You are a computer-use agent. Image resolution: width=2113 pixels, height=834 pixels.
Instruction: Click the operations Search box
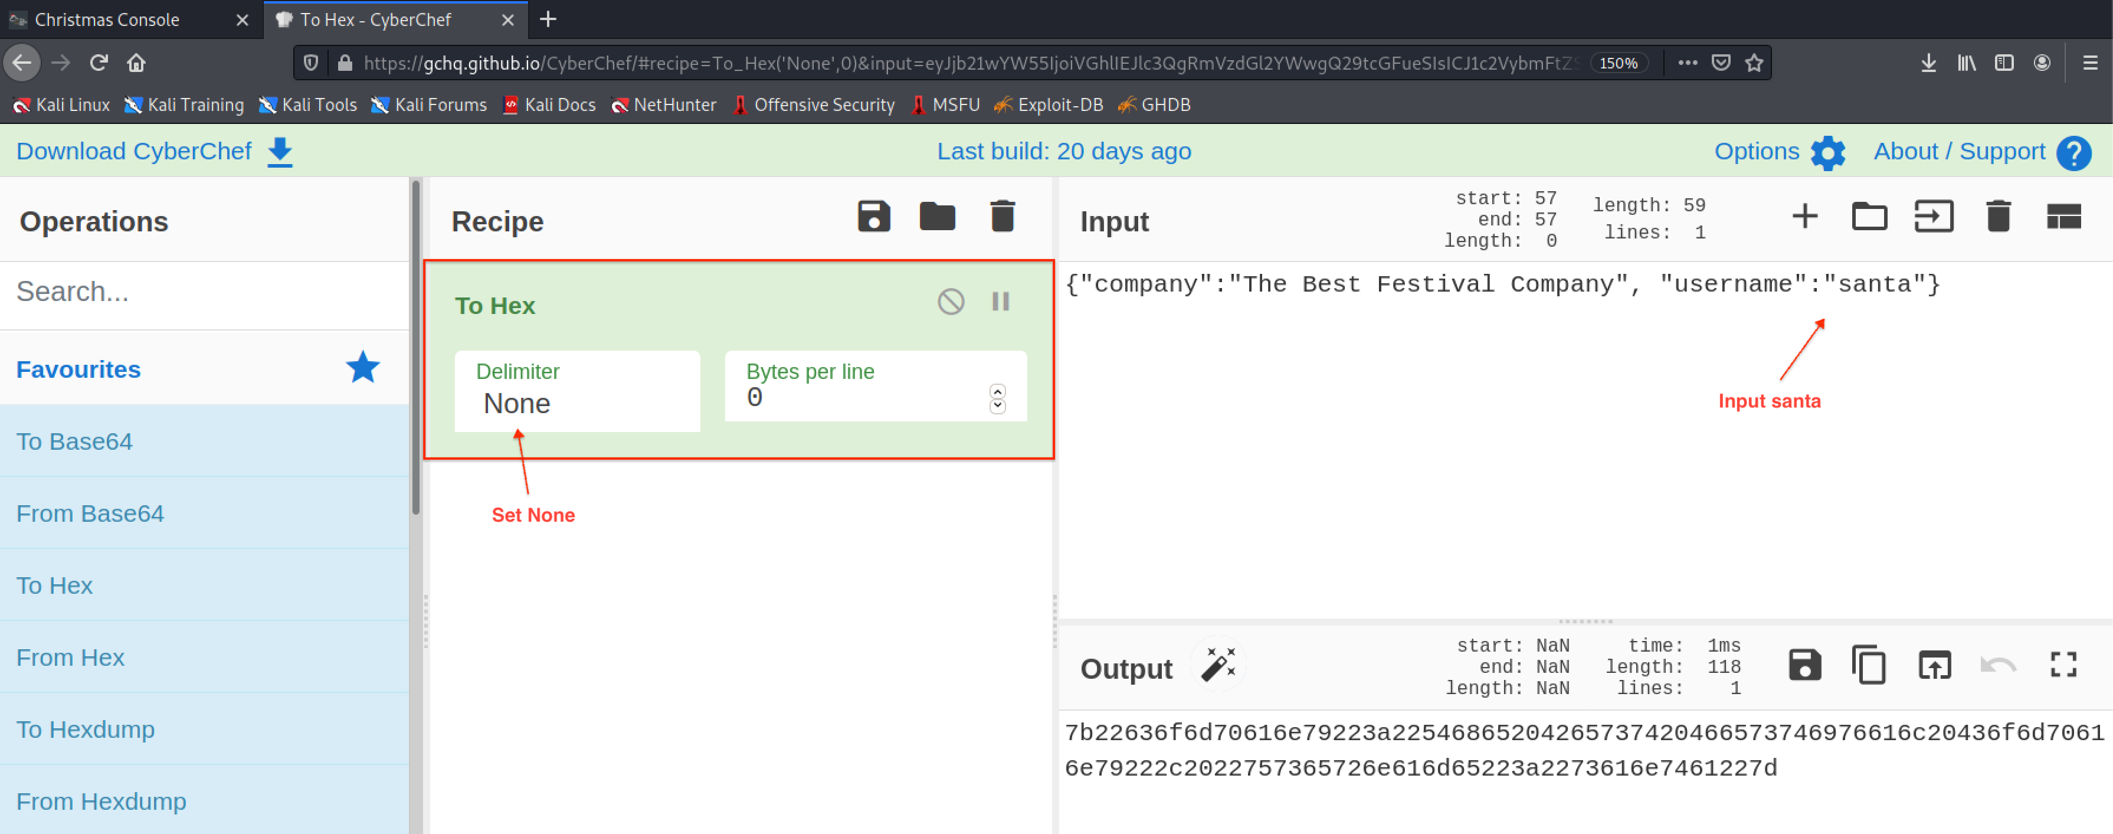tap(204, 292)
